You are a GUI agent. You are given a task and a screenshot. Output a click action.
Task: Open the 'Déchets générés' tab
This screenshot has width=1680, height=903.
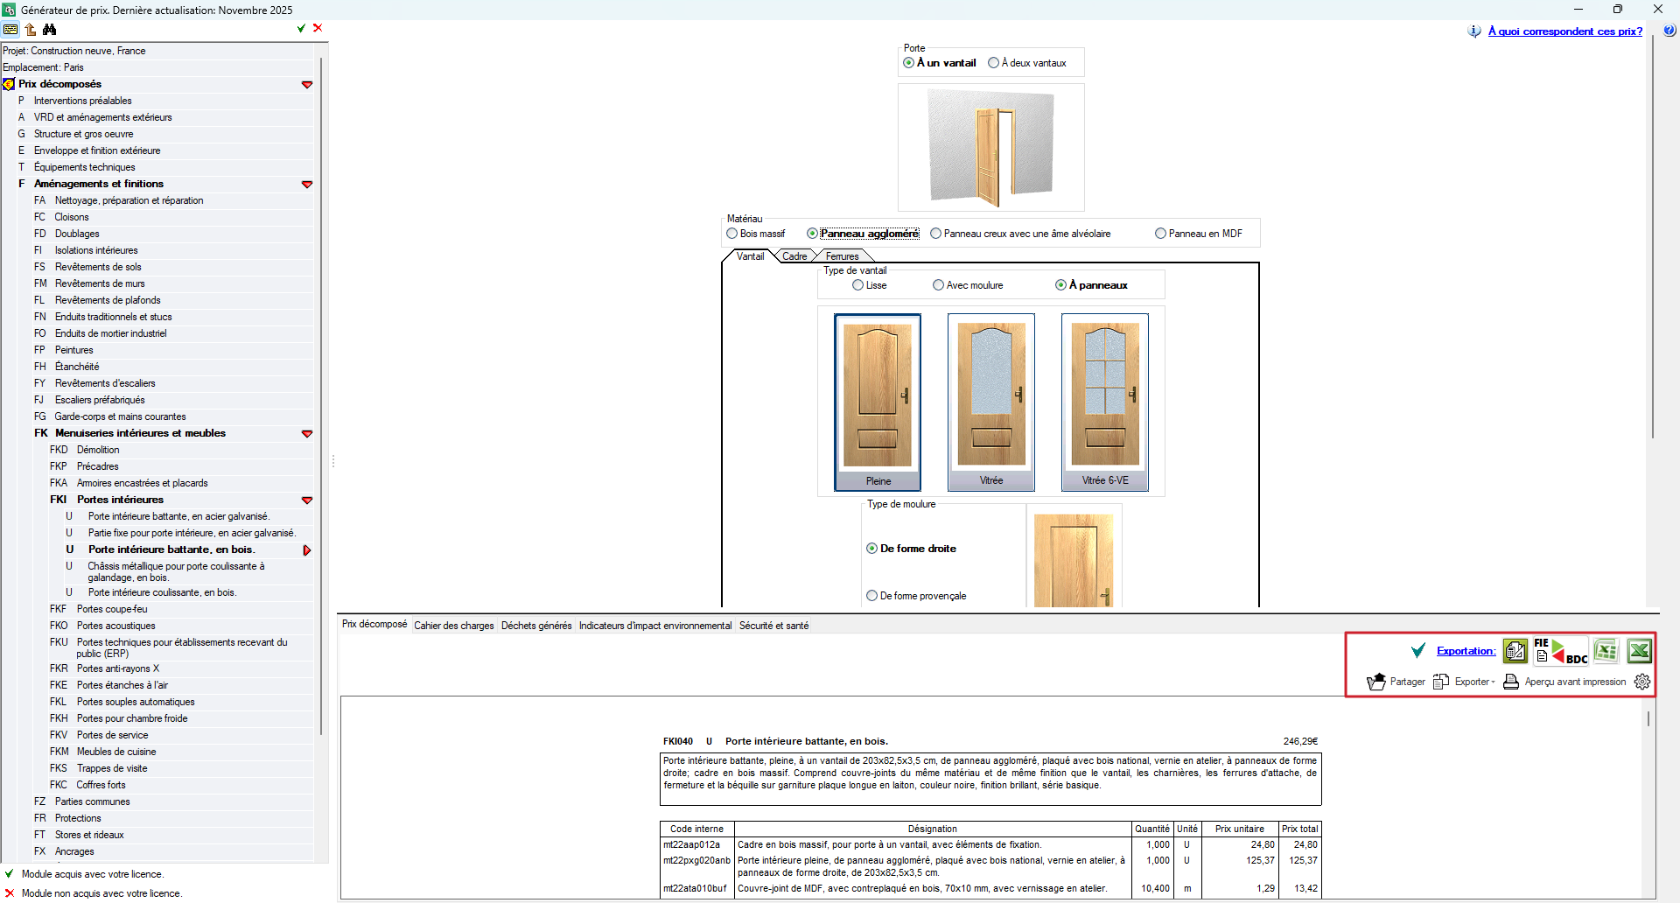pos(536,626)
